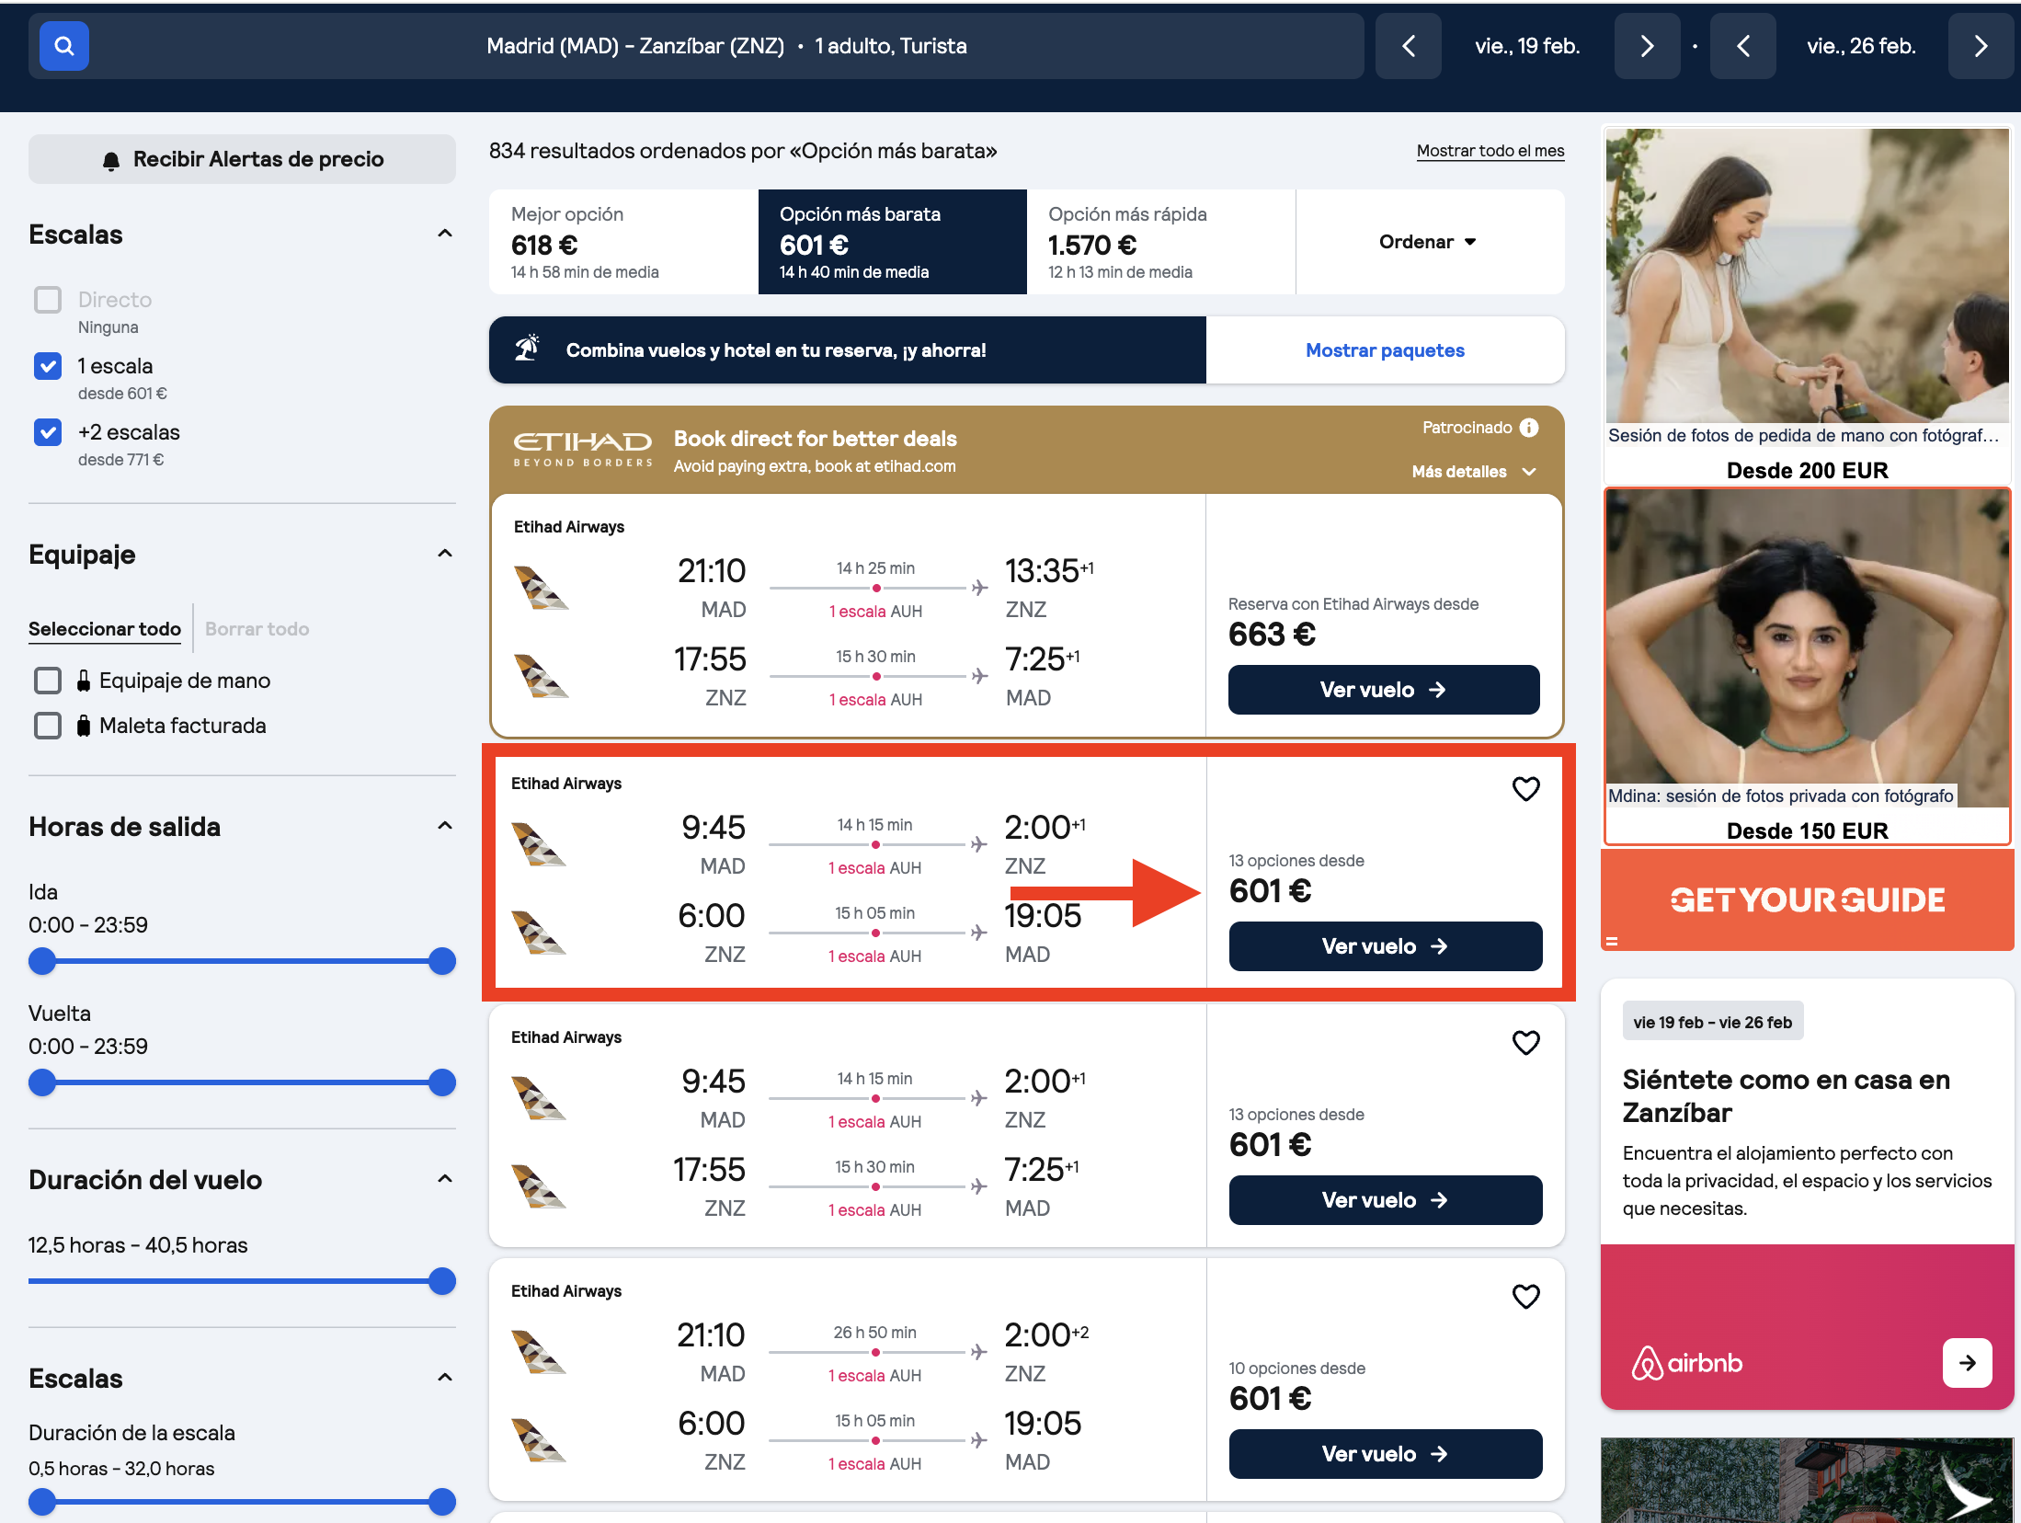
Task: Click the palm tree packages icon
Action: 527,349
